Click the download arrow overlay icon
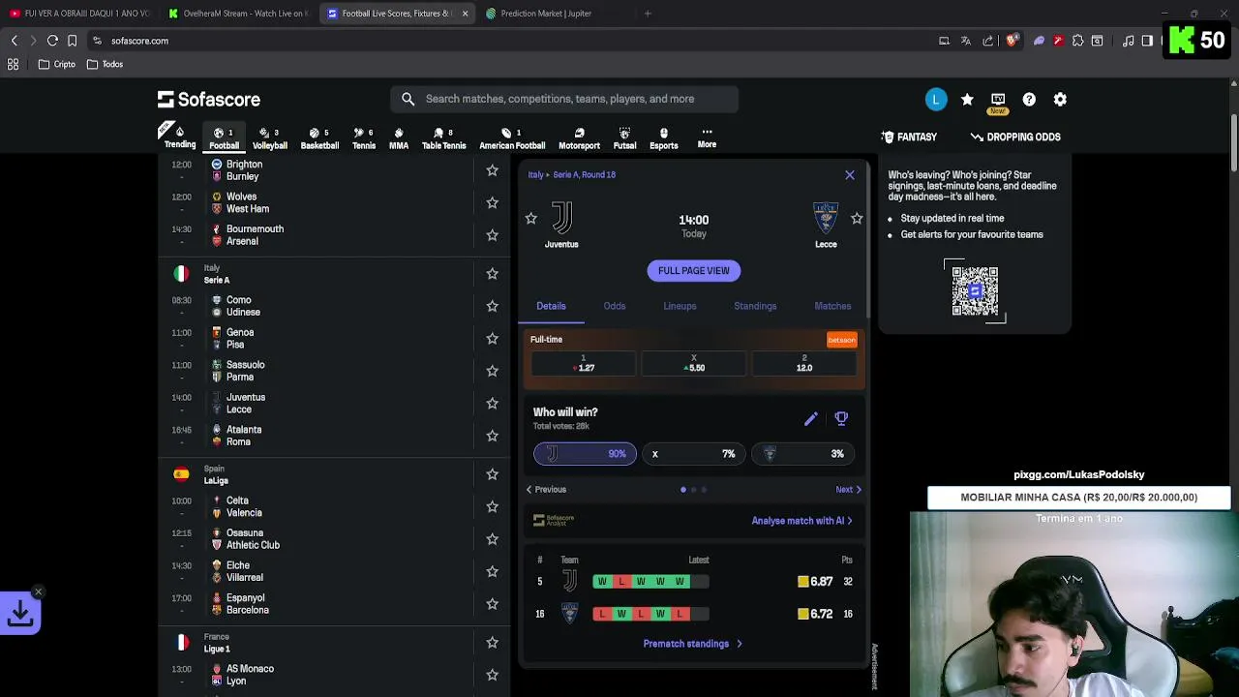The image size is (1239, 697). (x=20, y=613)
